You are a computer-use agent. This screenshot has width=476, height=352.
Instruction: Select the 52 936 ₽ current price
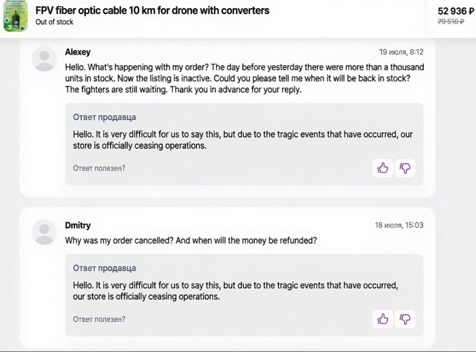tap(456, 11)
